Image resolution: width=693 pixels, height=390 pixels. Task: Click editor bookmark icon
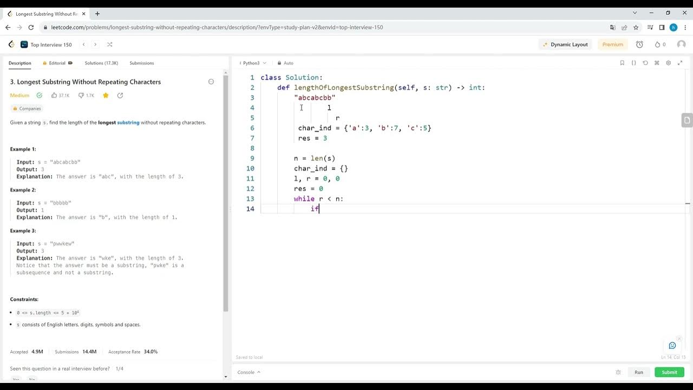coord(622,63)
